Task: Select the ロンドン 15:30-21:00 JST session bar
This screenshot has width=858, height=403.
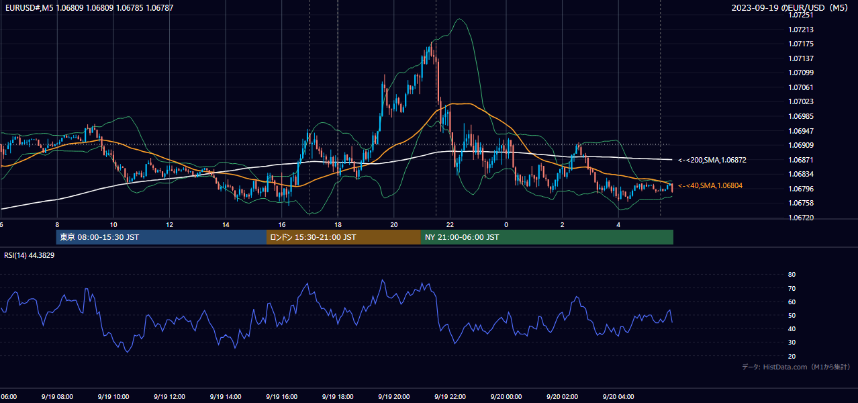Action: coord(344,237)
